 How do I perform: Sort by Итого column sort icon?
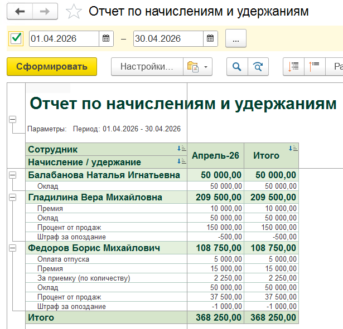293,149
